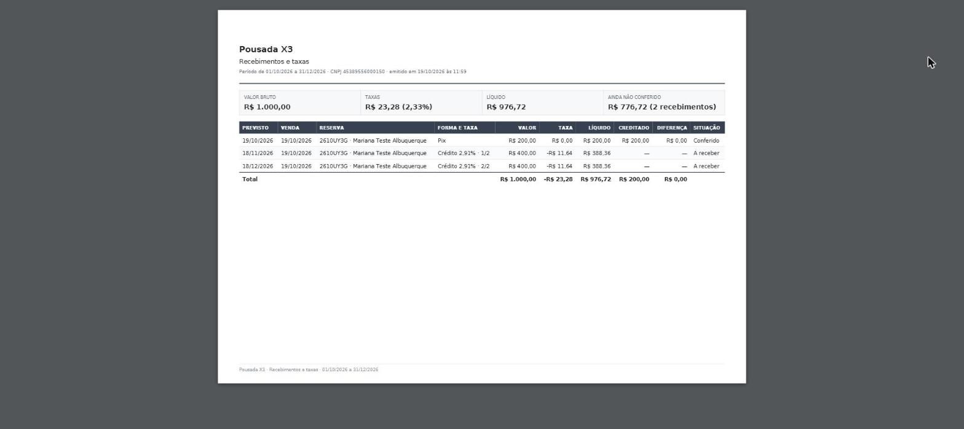964x429 pixels.
Task: Select the Situação column header
Action: (x=707, y=128)
